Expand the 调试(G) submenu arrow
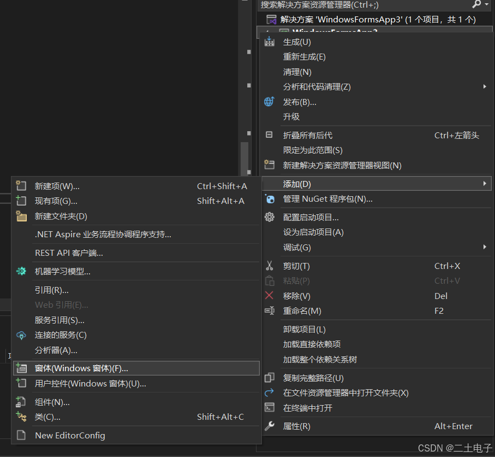Viewport: 495px width, 457px height. (x=485, y=247)
